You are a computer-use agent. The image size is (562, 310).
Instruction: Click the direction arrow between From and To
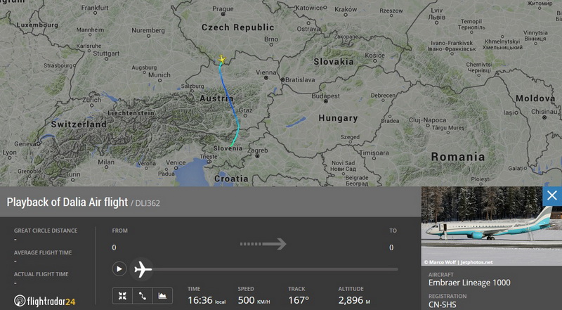(x=263, y=244)
